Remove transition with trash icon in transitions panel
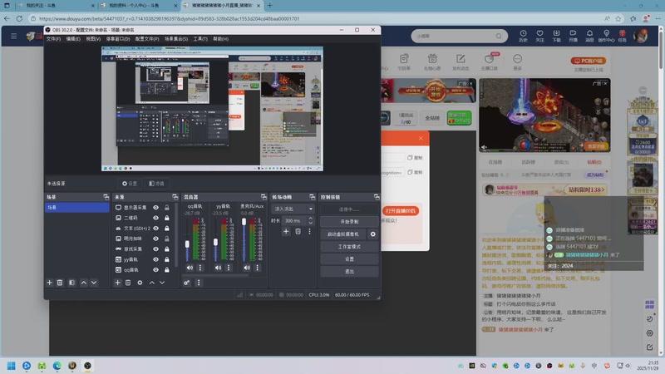665x374 pixels. pos(298,231)
